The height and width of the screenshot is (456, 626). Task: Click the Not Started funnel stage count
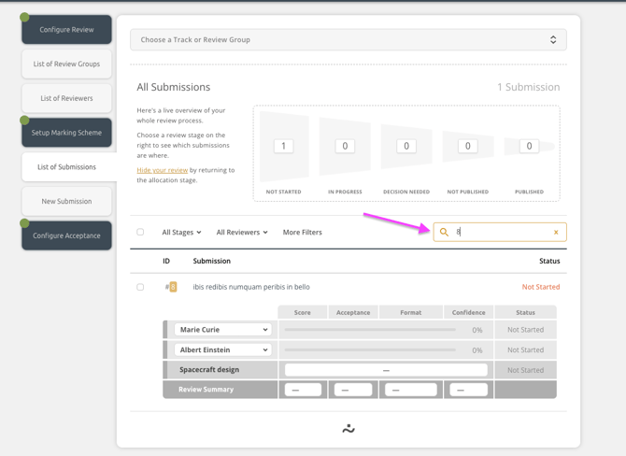[283, 146]
